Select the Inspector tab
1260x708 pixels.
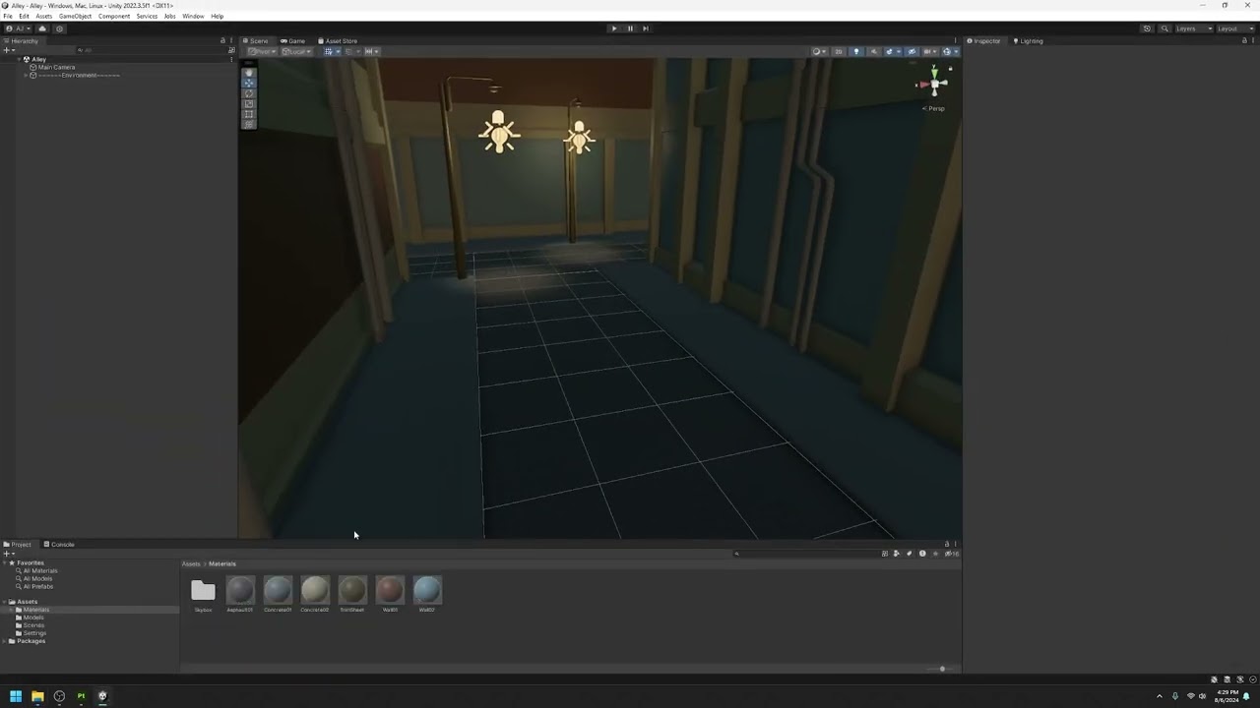[983, 41]
